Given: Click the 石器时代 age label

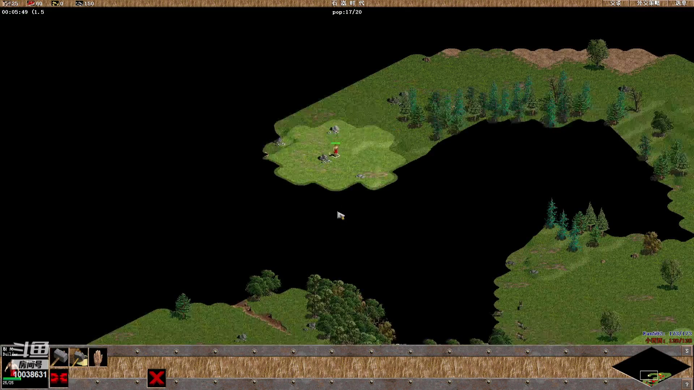Looking at the screenshot, I should pos(348,3).
